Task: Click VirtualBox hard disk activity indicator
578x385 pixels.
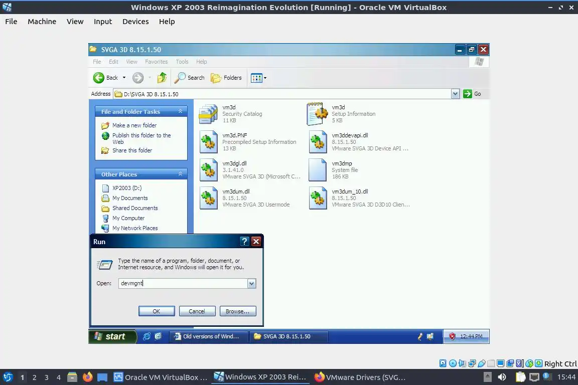Action: [443, 363]
